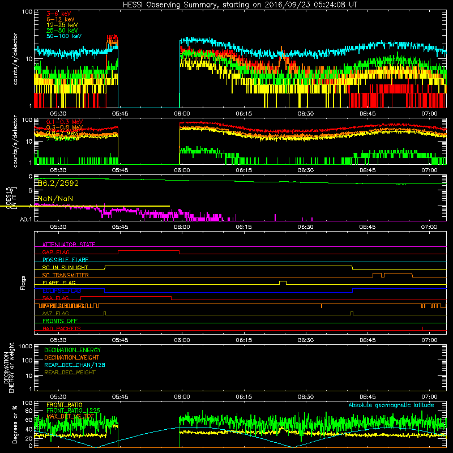Screen dimensions: 453x453
Task: Click 06:30 tick label under the GOES panel
Action: pyautogui.click(x=306, y=227)
